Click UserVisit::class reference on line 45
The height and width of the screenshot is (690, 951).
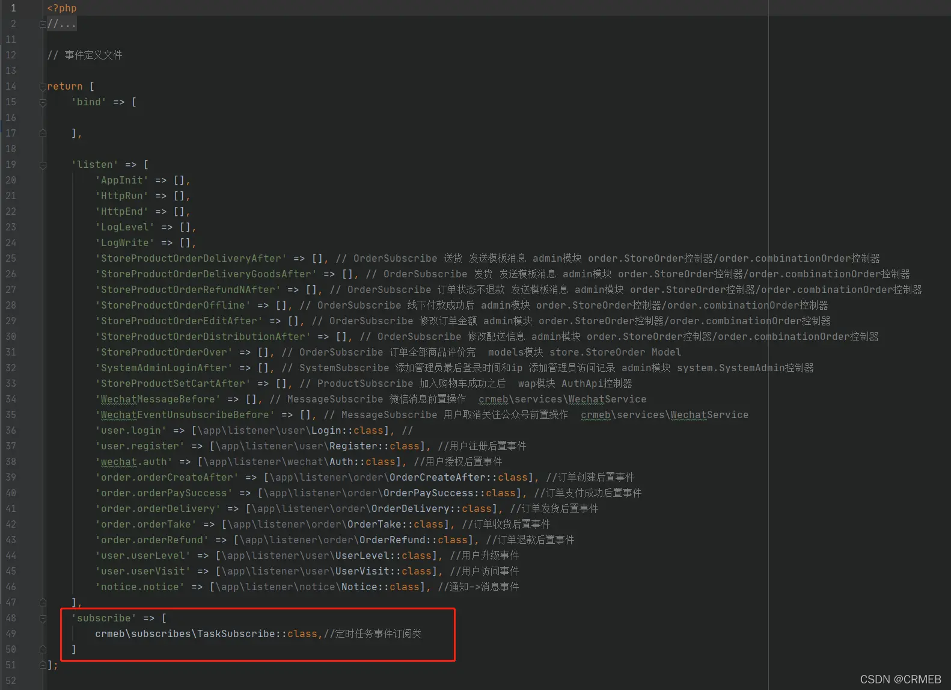click(384, 571)
